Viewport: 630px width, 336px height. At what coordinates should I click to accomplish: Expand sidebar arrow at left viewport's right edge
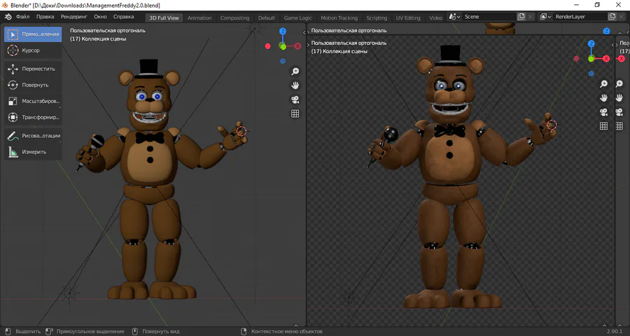[304, 32]
